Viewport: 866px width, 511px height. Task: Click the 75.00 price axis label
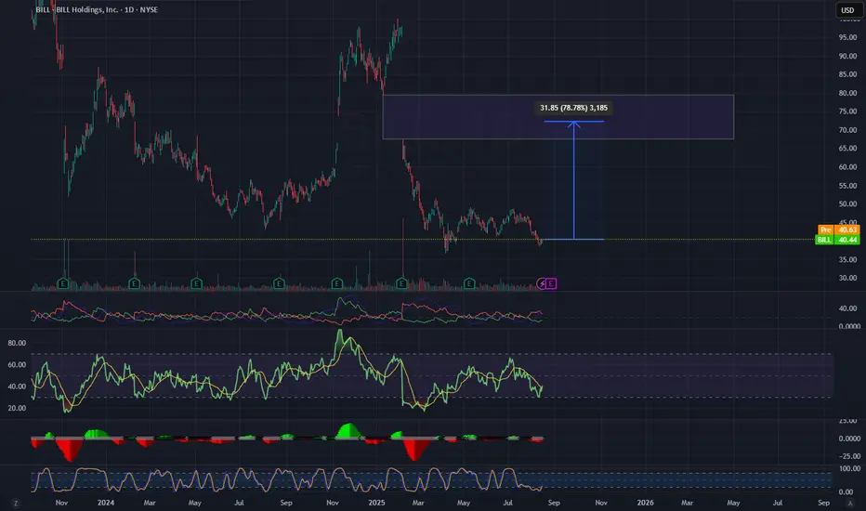[x=847, y=111]
